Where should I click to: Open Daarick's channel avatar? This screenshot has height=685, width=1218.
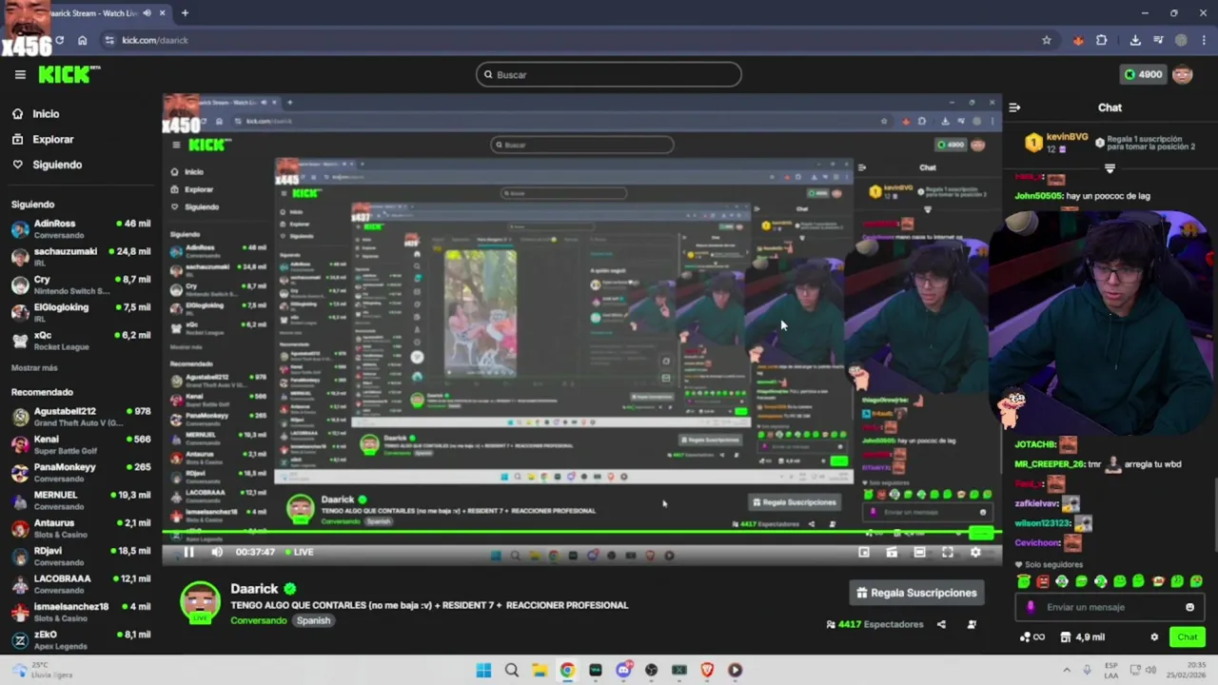point(201,602)
